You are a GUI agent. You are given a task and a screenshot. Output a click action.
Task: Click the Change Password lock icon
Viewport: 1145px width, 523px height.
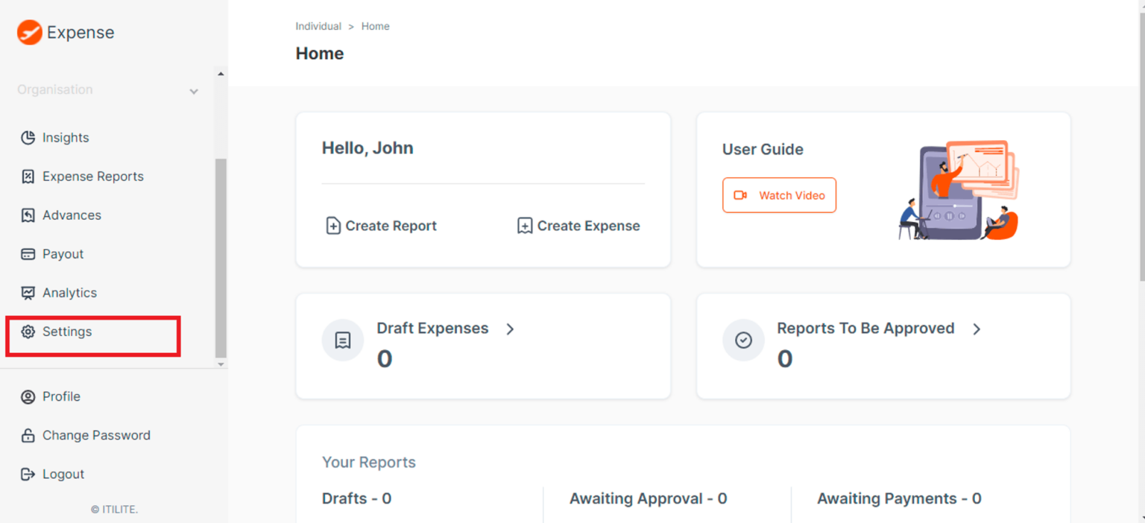28,434
